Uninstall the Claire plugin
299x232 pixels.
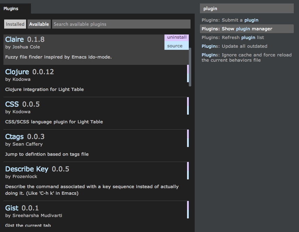(x=177, y=38)
